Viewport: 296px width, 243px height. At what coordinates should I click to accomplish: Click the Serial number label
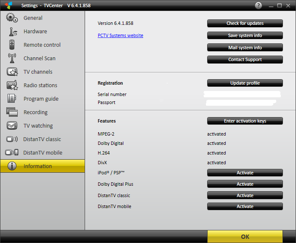click(x=112, y=94)
